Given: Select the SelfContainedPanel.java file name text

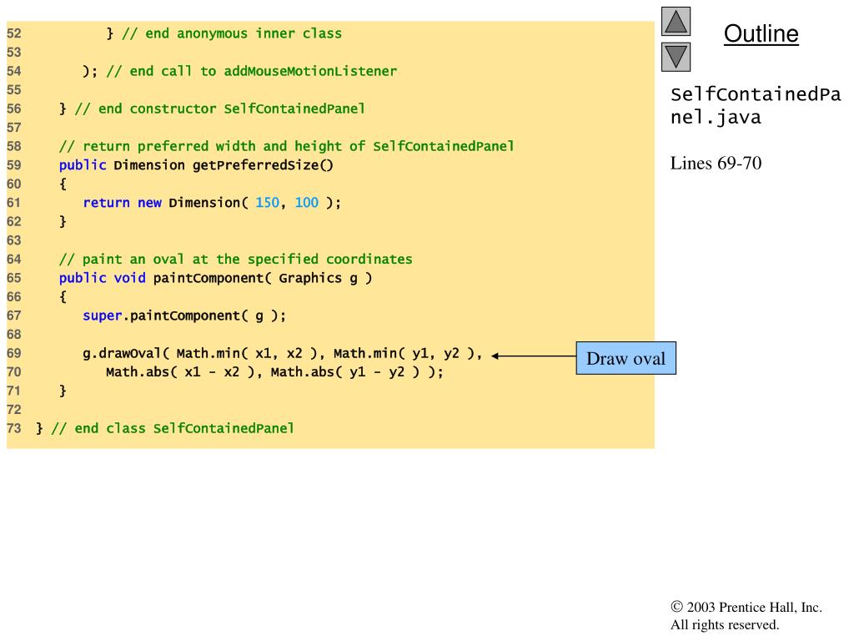Looking at the screenshot, I should click(x=756, y=106).
